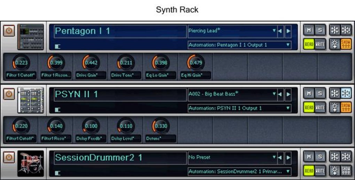The width and height of the screenshot is (355, 180).
Task: Select previous preset for PSYN II 1
Action: pos(280,94)
